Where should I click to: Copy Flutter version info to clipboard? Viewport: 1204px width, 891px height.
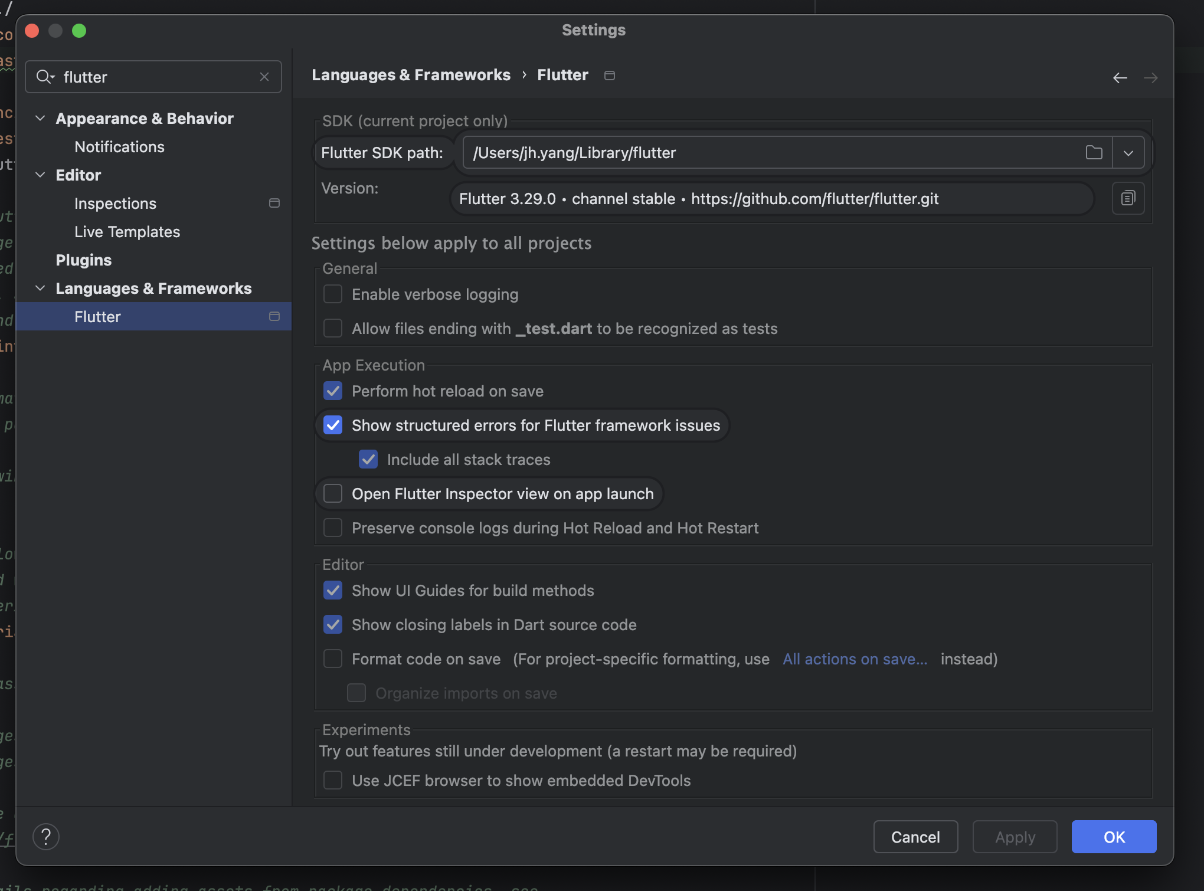click(x=1128, y=198)
